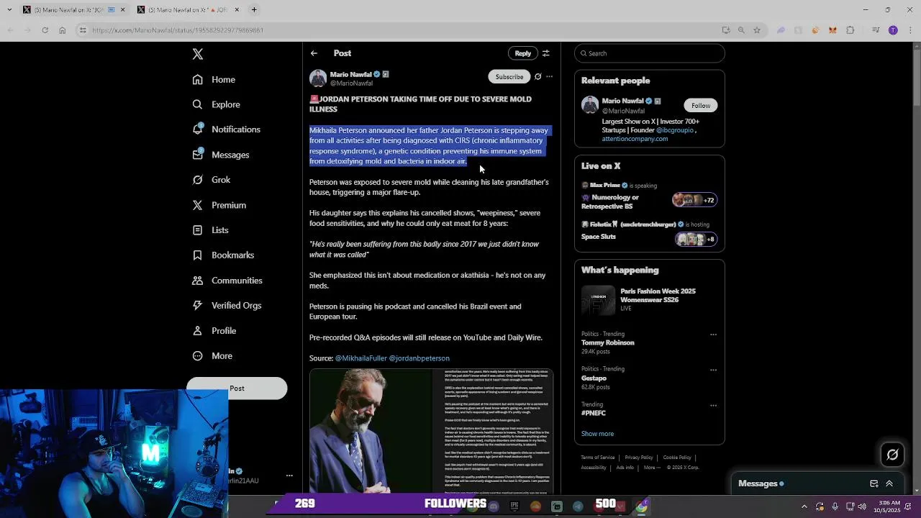This screenshot has width=921, height=518.
Task: Open Home from the sidebar
Action: point(214,79)
